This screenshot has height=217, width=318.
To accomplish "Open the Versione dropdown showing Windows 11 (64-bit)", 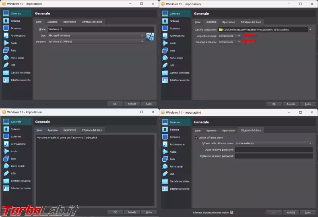I will [96, 41].
